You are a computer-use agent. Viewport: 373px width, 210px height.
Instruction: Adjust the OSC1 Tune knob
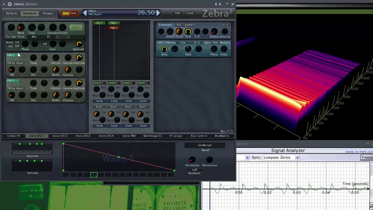click(32, 27)
